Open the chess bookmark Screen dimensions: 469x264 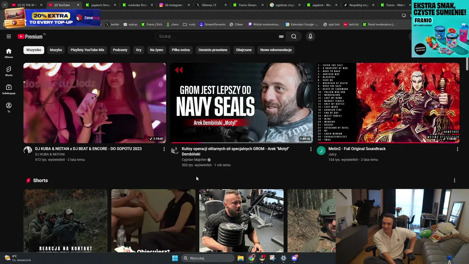click(173, 24)
